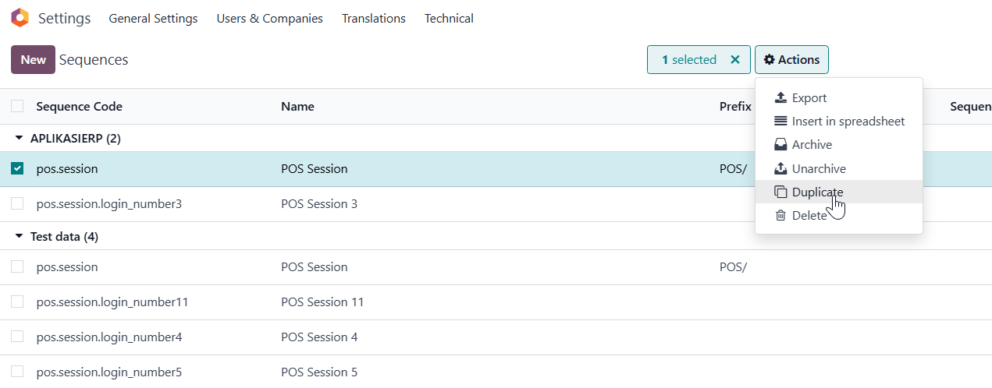Sort by the Sequence Code column header

coord(79,107)
